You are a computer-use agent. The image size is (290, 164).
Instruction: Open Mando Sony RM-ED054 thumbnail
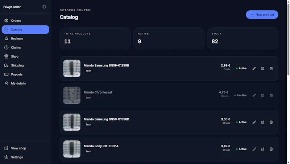[72, 149]
